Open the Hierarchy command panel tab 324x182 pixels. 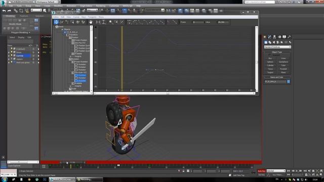point(274,37)
